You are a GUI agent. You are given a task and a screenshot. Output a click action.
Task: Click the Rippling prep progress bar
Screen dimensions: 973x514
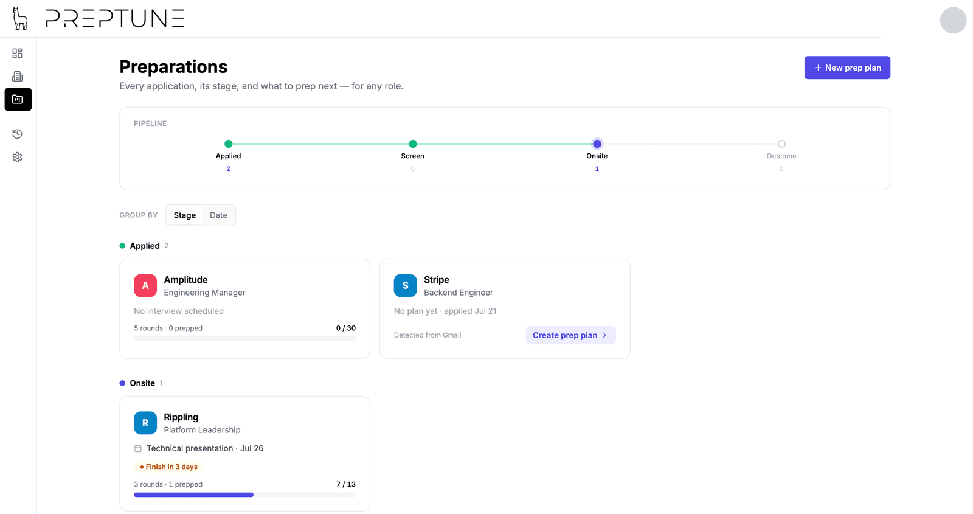[244, 495]
